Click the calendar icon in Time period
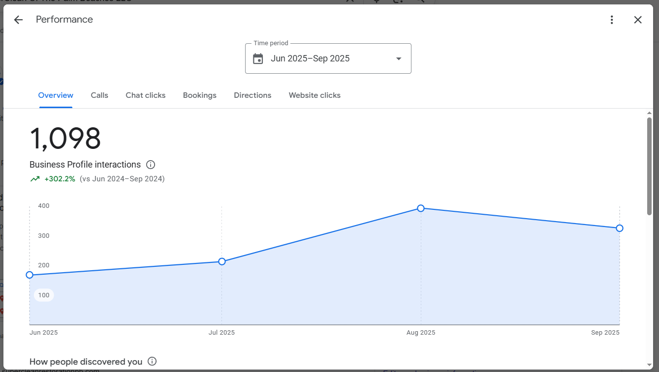 (x=258, y=59)
